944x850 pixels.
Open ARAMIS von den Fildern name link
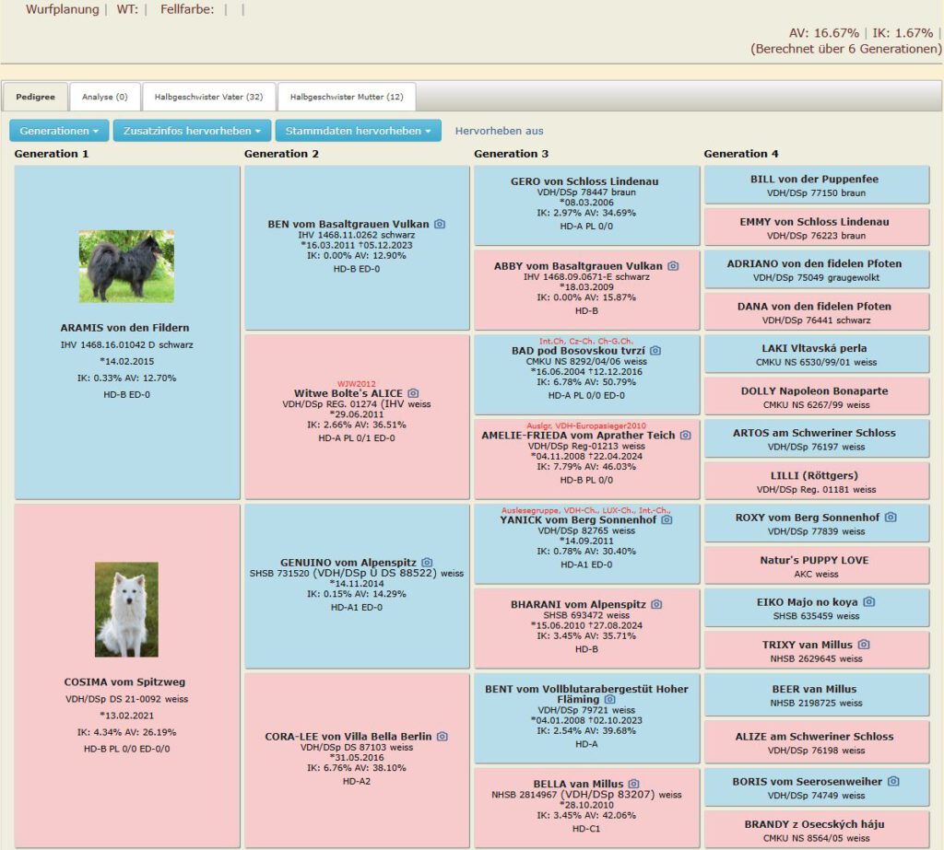point(124,327)
